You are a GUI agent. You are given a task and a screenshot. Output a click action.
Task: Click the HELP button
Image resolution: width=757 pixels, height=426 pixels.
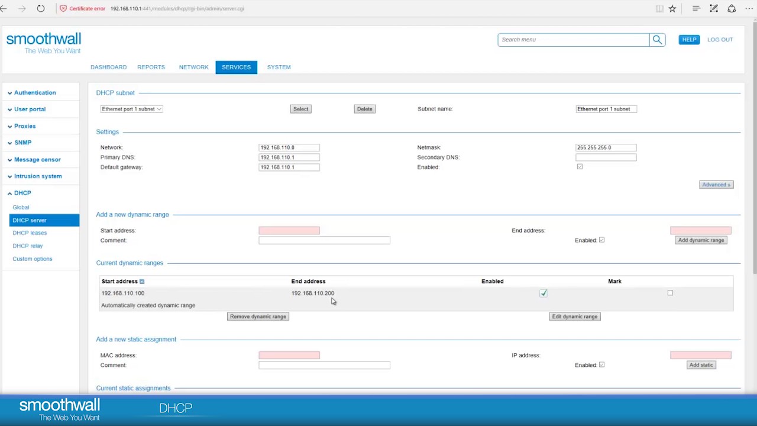click(689, 40)
